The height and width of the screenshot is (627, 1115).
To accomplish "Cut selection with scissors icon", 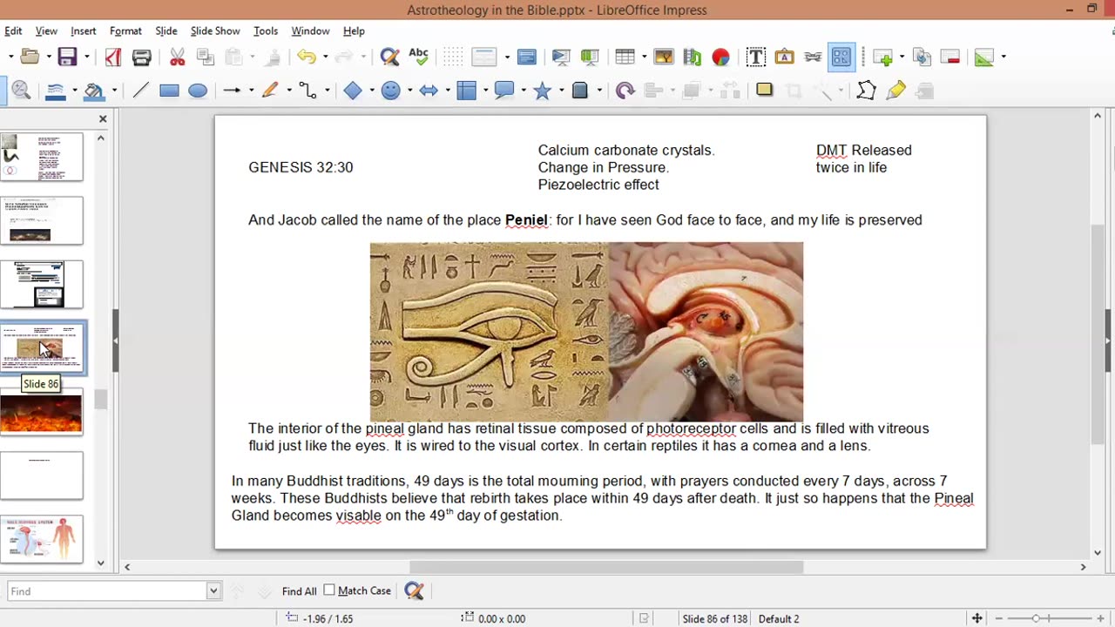I will point(178,57).
